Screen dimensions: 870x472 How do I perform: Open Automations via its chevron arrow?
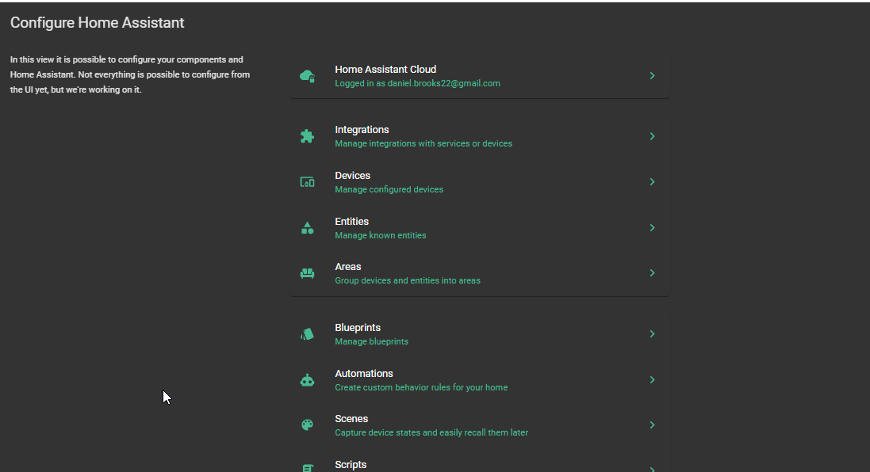click(653, 380)
